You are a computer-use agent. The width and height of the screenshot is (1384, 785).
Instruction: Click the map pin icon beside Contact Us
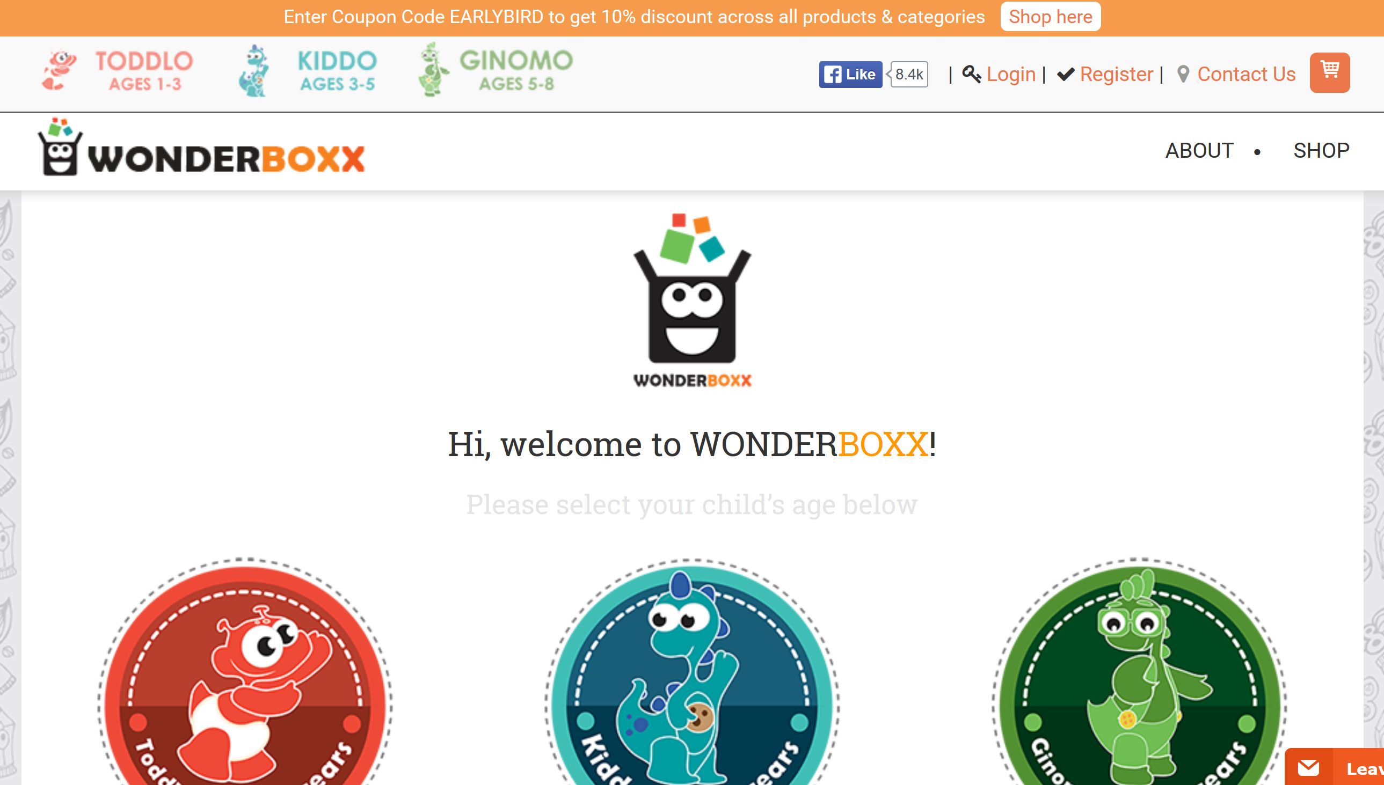[x=1183, y=75]
